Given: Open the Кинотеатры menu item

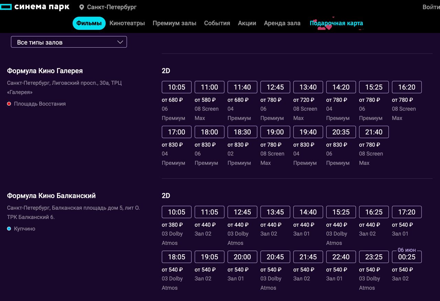Looking at the screenshot, I should (127, 23).
